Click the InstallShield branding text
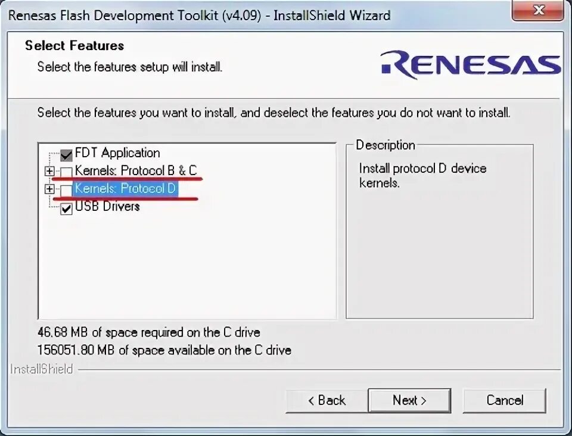Viewport: 572px width, 436px height. (41, 369)
